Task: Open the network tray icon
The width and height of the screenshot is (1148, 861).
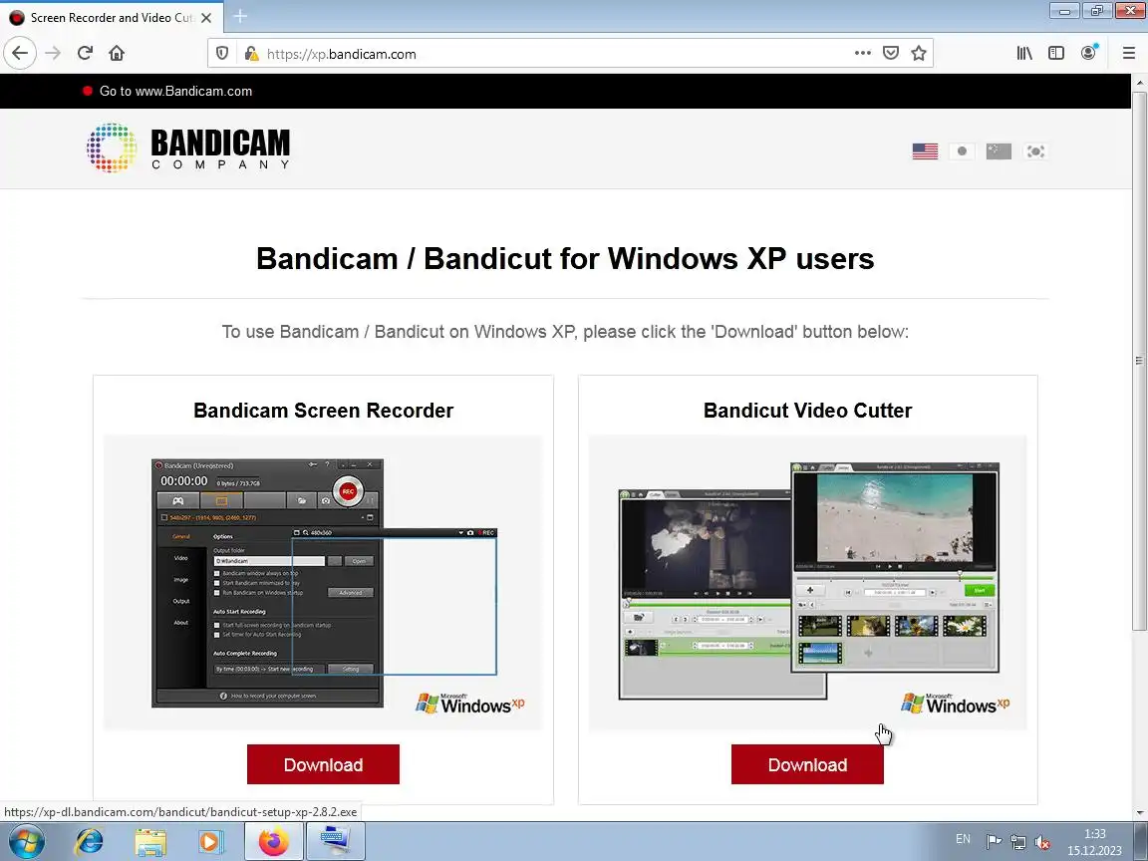Action: point(1017,842)
